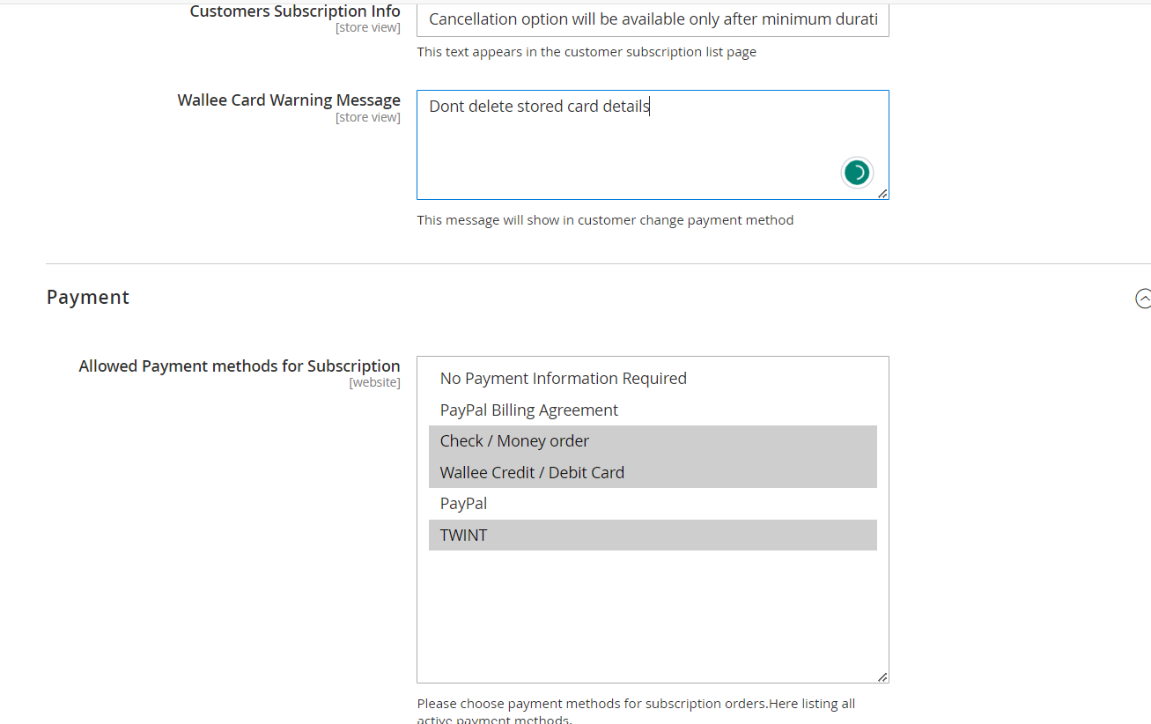Select PayPal Billing Agreement in the list

[x=528, y=410]
